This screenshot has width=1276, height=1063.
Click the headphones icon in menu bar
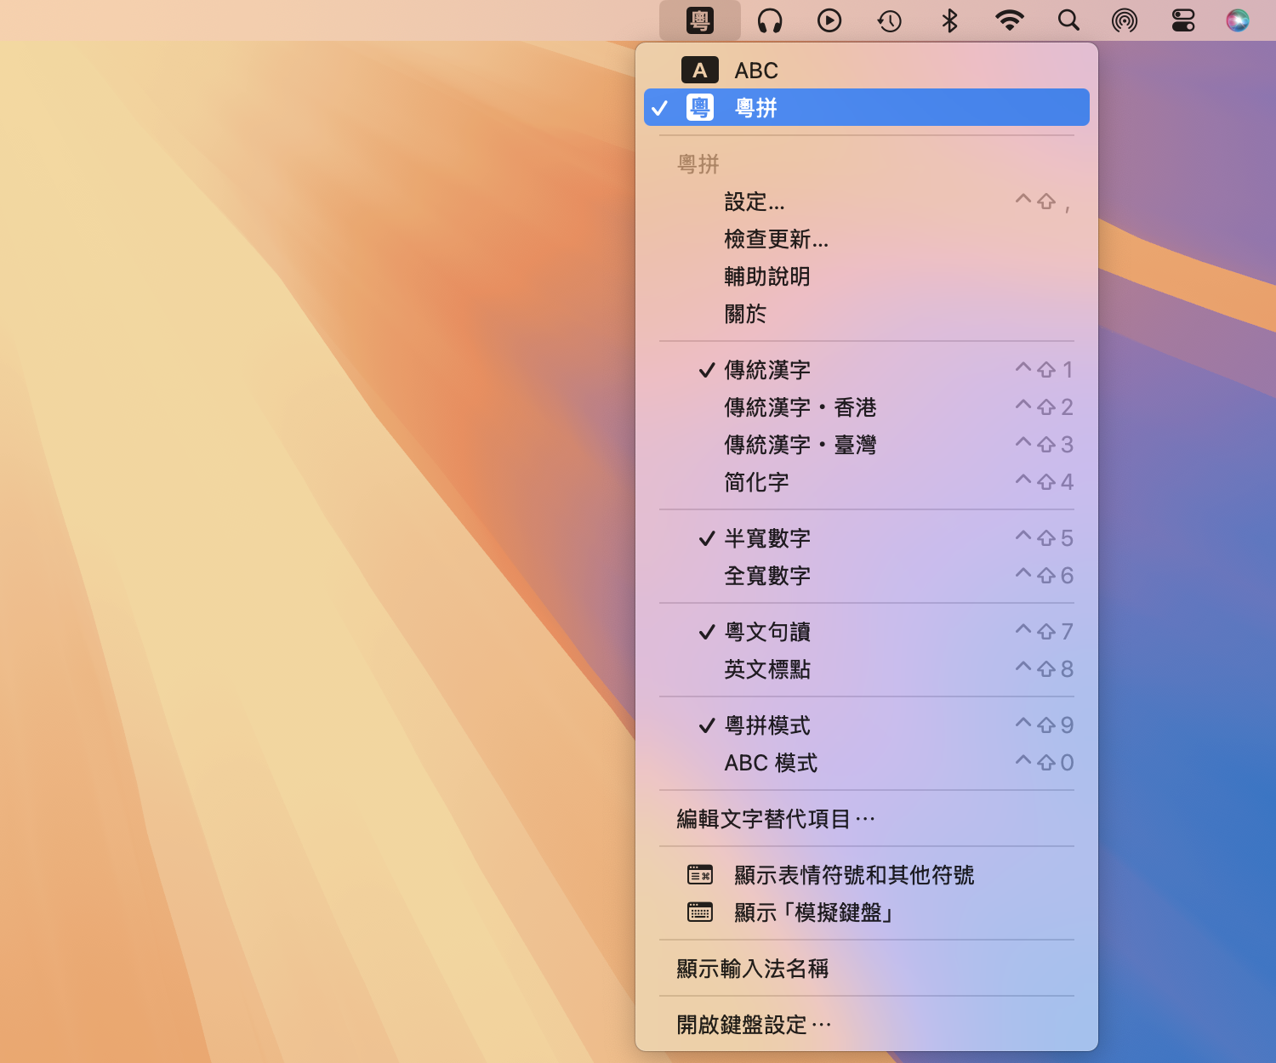point(770,20)
